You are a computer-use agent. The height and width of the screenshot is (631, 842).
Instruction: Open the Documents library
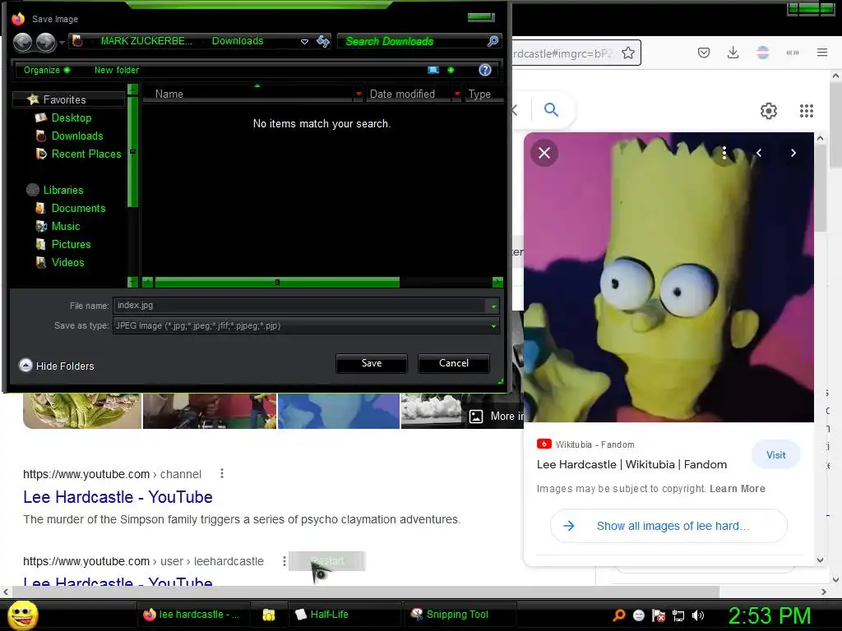(x=78, y=208)
